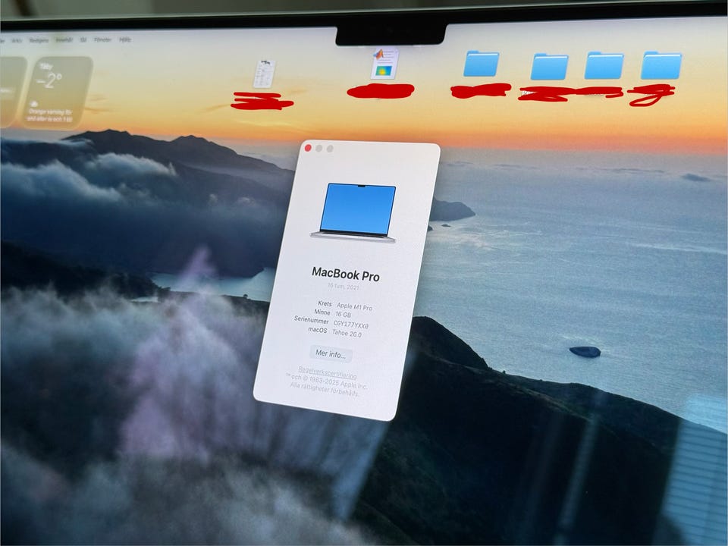Viewport: 728px width, 546px height.
Task: Click the Tahoe 26.0 version text
Action: [x=347, y=333]
